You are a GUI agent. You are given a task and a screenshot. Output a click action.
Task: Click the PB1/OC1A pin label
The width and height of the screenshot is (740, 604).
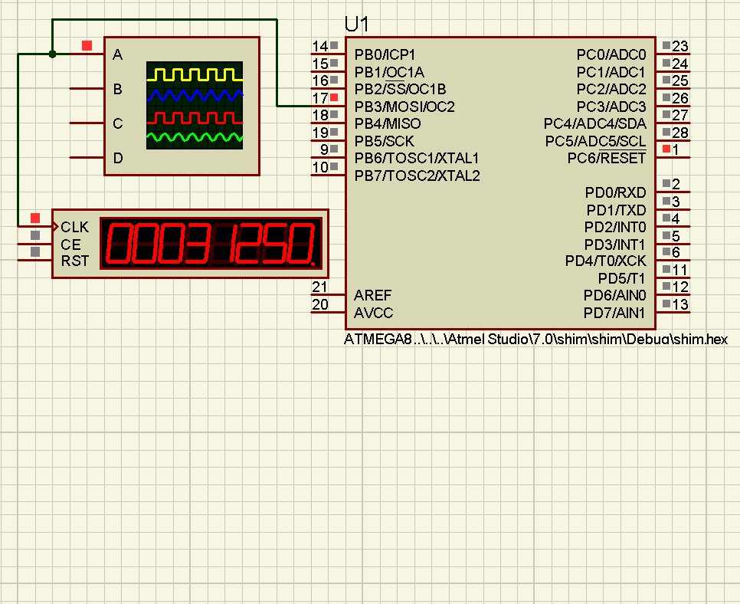click(389, 72)
